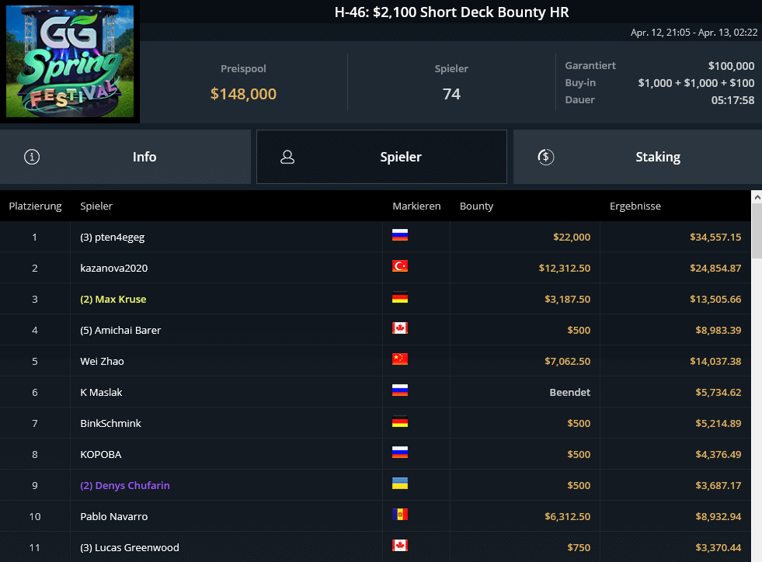Click the $3,370.44 result
The height and width of the screenshot is (562, 762).
719,548
